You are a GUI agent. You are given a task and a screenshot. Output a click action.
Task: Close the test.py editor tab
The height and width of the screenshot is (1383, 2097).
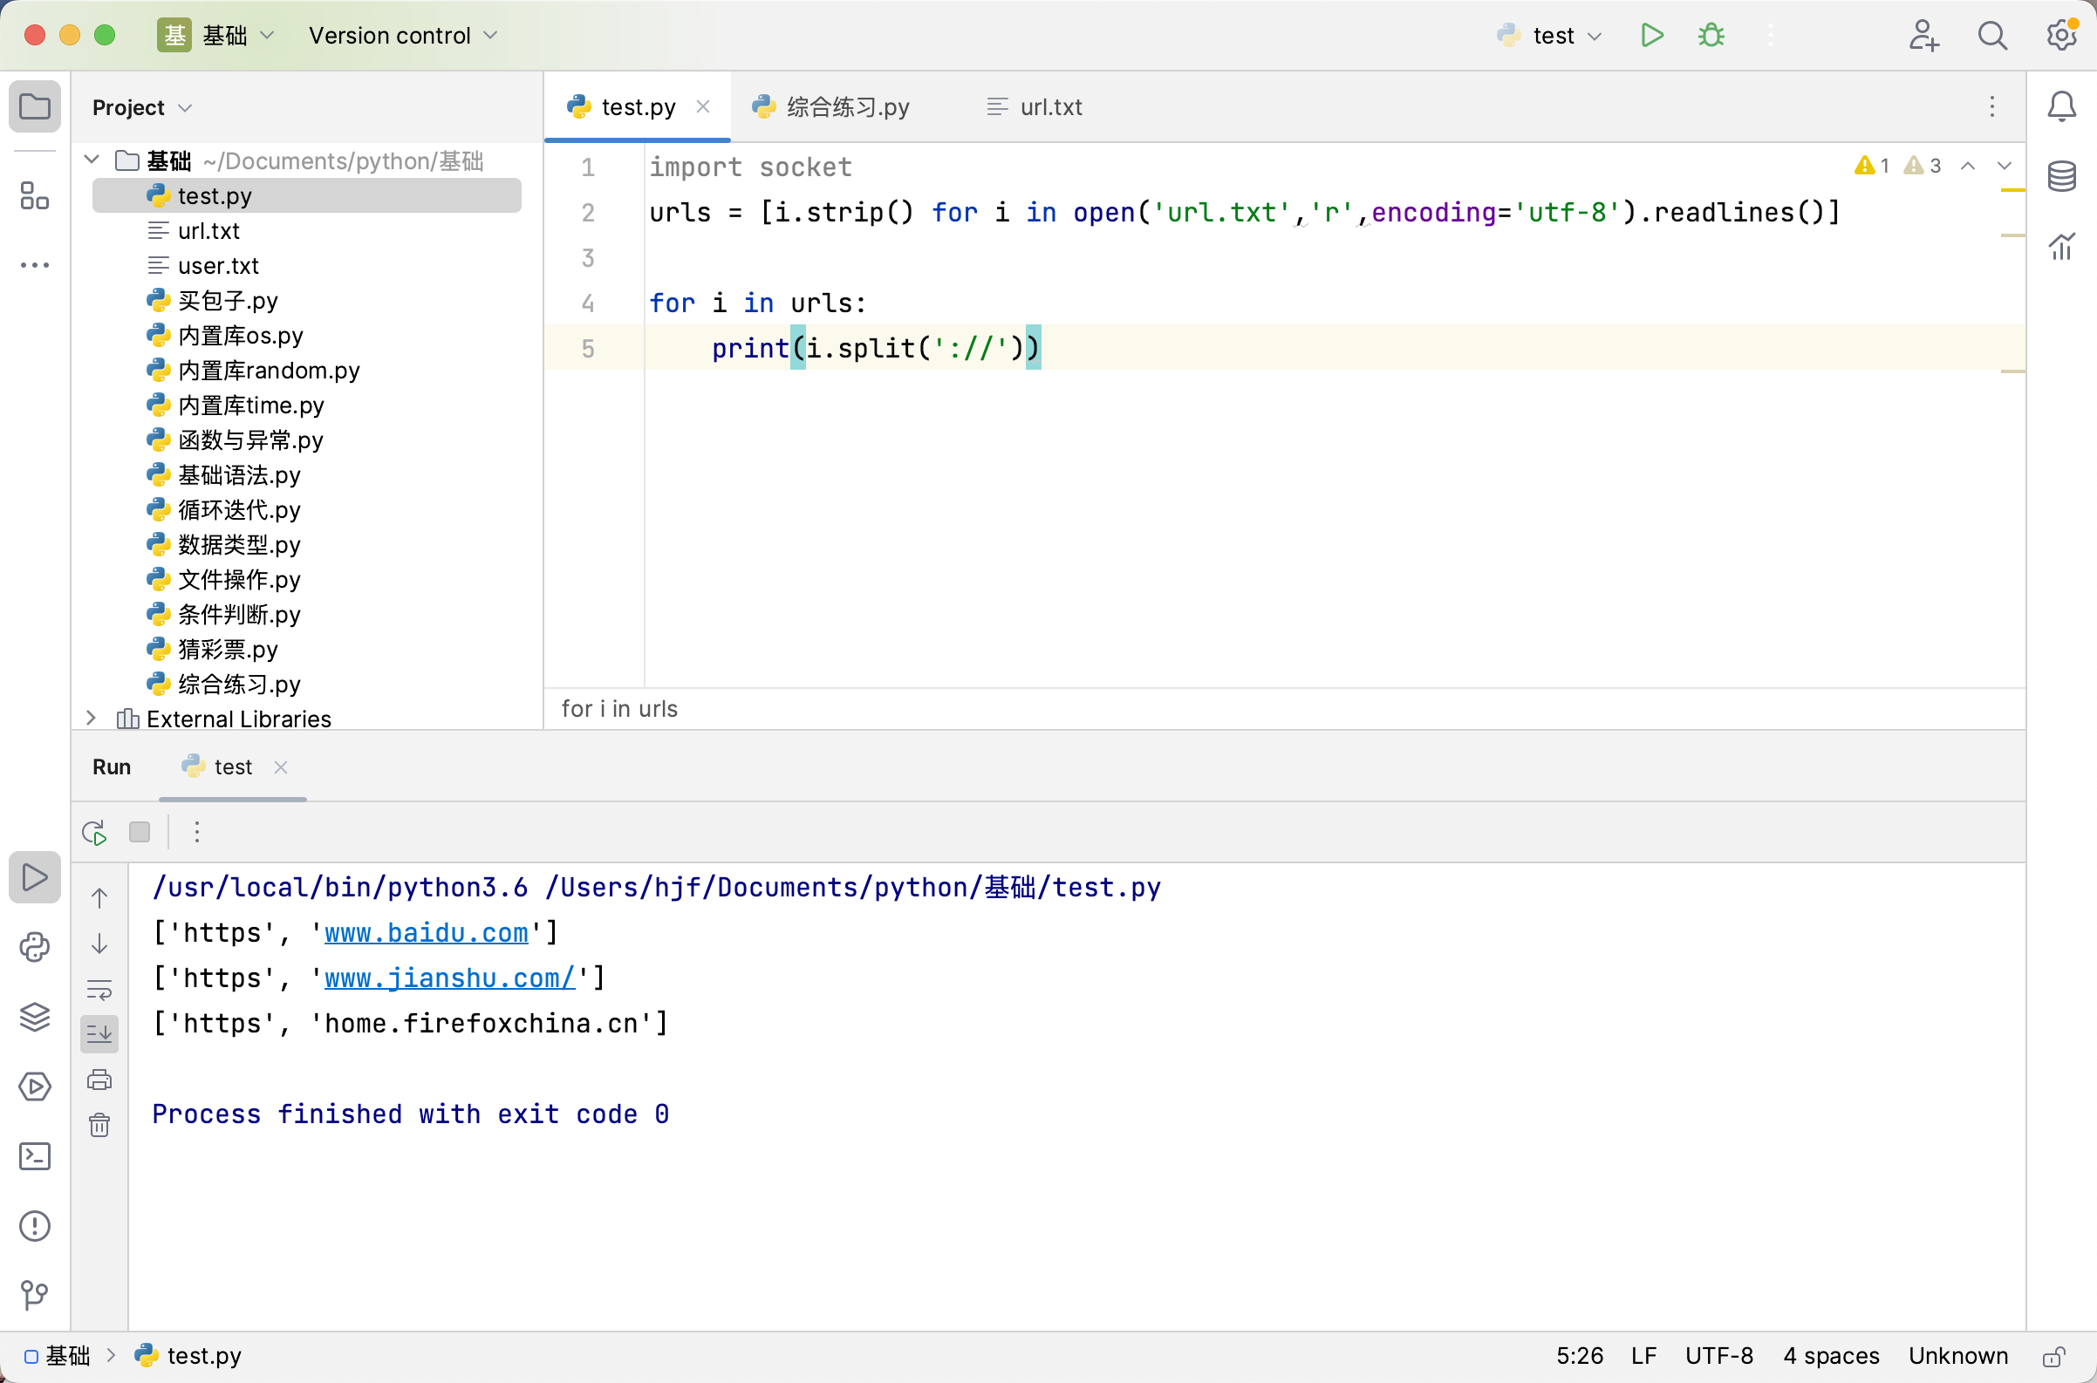(x=703, y=106)
